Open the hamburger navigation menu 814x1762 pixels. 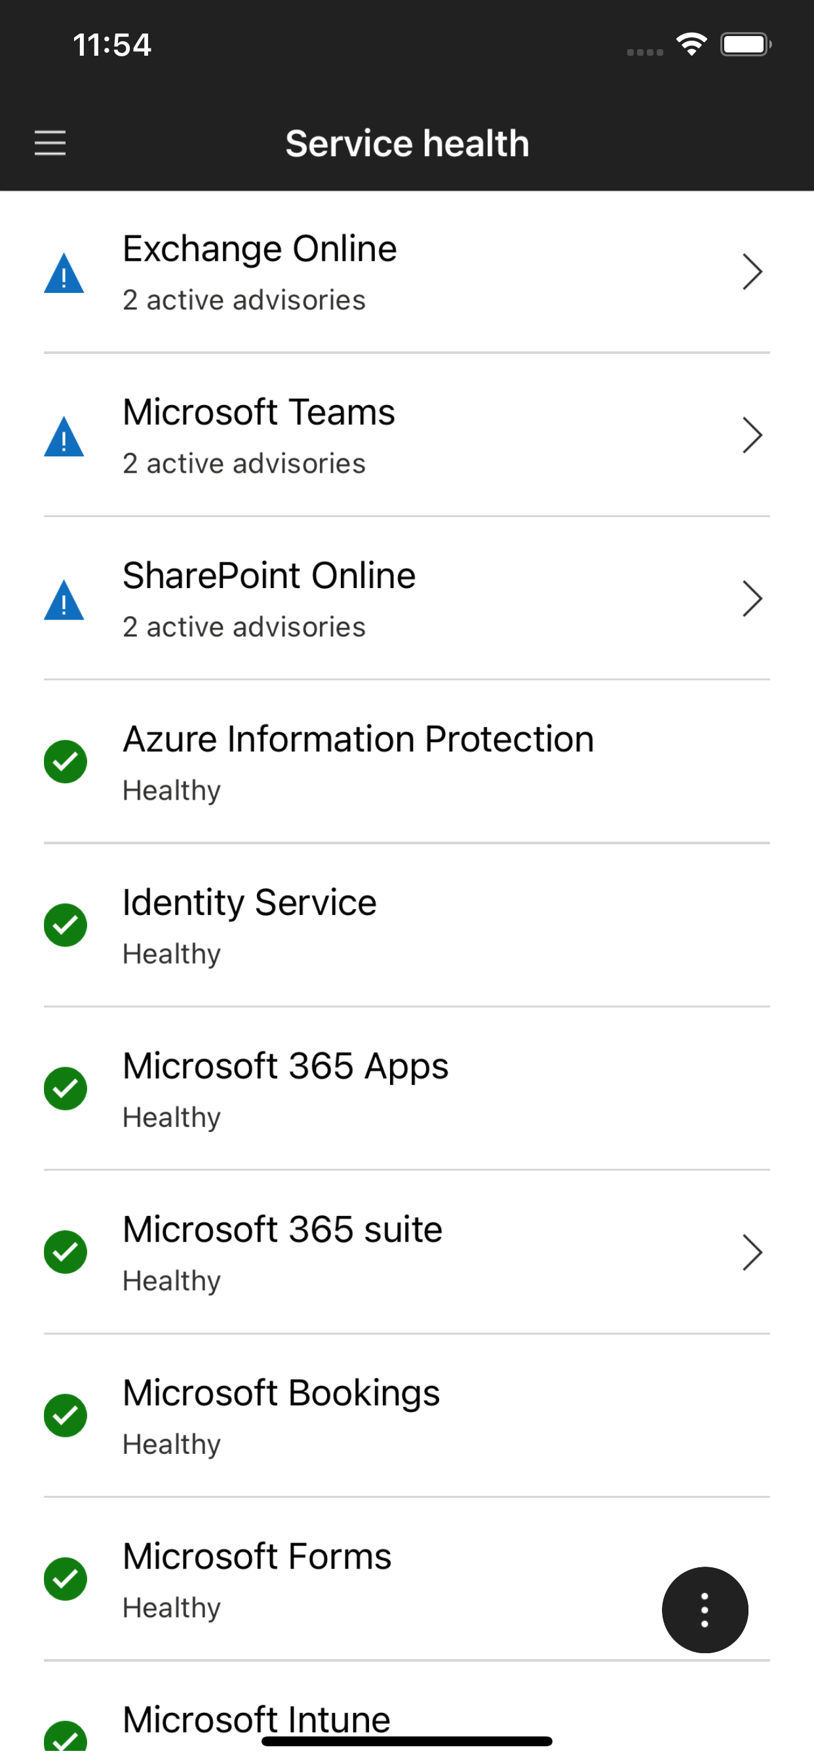coord(50,143)
